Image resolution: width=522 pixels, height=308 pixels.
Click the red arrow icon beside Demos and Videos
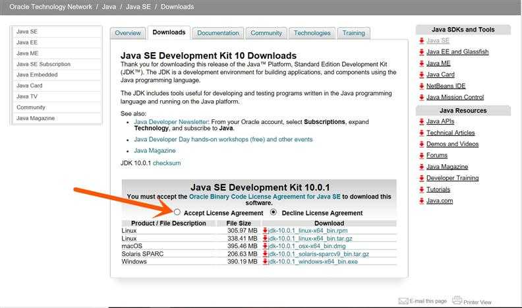coord(421,144)
